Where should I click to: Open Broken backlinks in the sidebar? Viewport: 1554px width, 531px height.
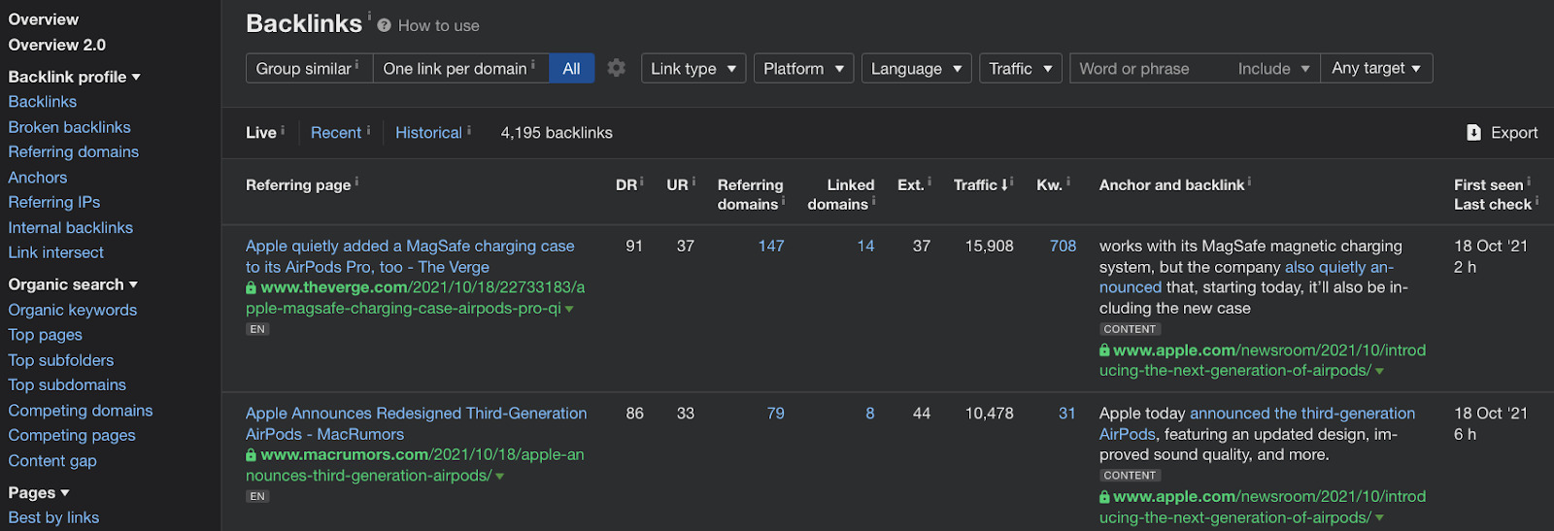pos(69,127)
